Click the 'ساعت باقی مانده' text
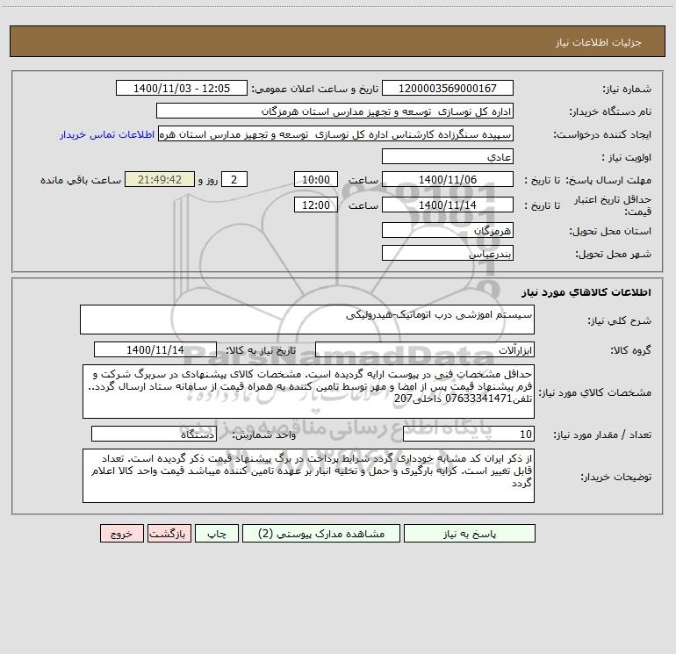Image resolution: width=676 pixels, height=654 pixels. [x=81, y=180]
